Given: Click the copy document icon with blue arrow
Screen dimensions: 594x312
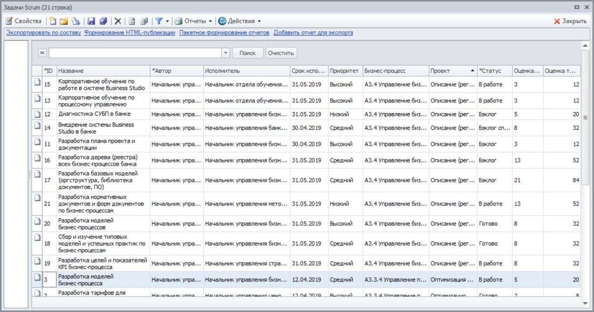Looking at the screenshot, I should pos(76,21).
